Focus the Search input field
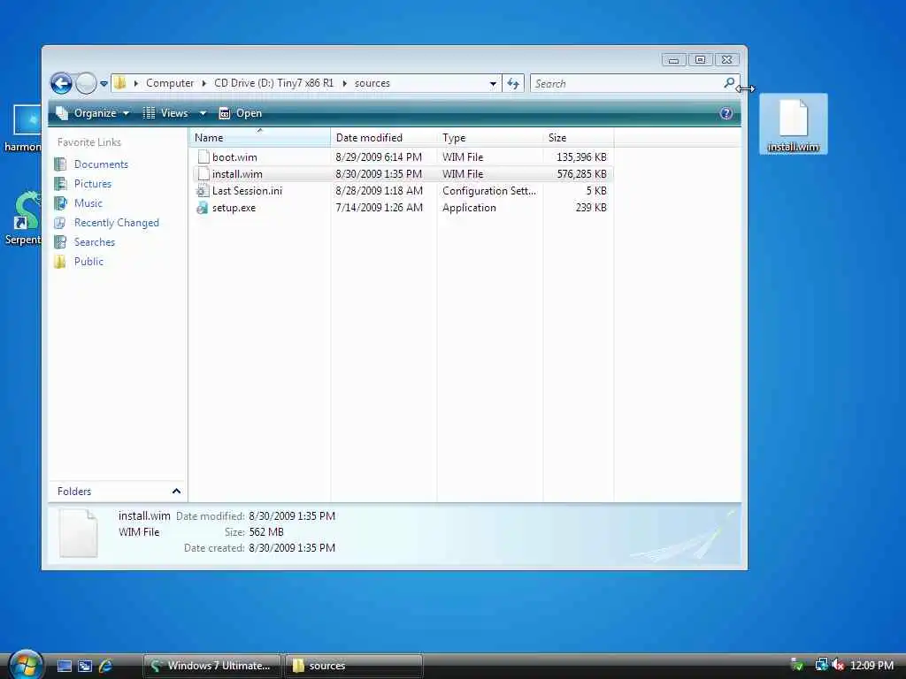906x679 pixels. (626, 84)
